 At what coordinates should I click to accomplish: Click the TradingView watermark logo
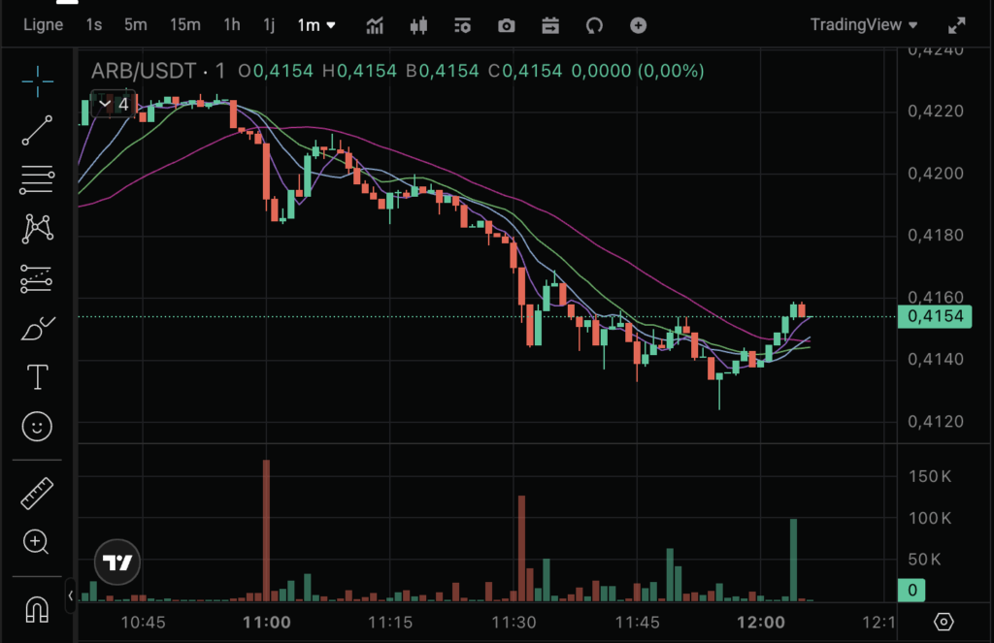116,562
